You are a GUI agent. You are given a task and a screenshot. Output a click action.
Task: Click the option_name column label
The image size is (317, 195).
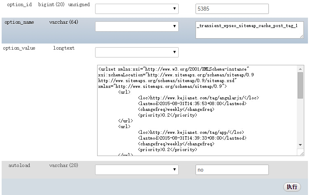coord(19,22)
